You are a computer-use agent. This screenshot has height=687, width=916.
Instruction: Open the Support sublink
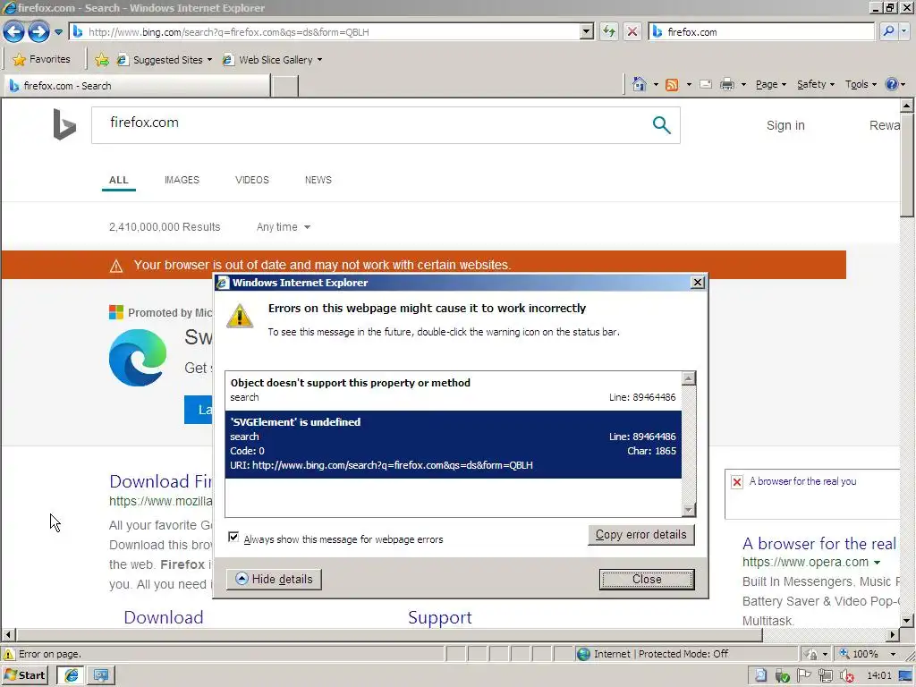click(439, 617)
